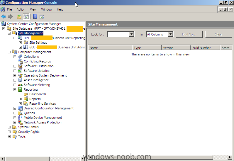Click the results pane scroll right arrow
This screenshot has height=161, width=234.
pos(230,157)
